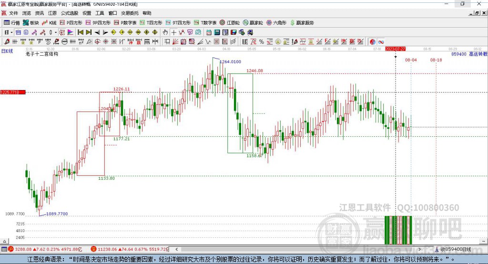Click the 08-04 date line label

click(x=411, y=60)
